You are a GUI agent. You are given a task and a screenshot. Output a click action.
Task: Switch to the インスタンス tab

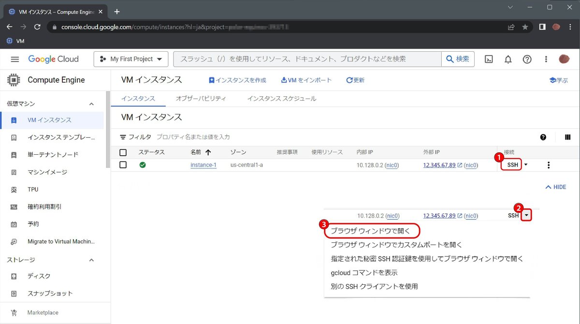(x=138, y=98)
